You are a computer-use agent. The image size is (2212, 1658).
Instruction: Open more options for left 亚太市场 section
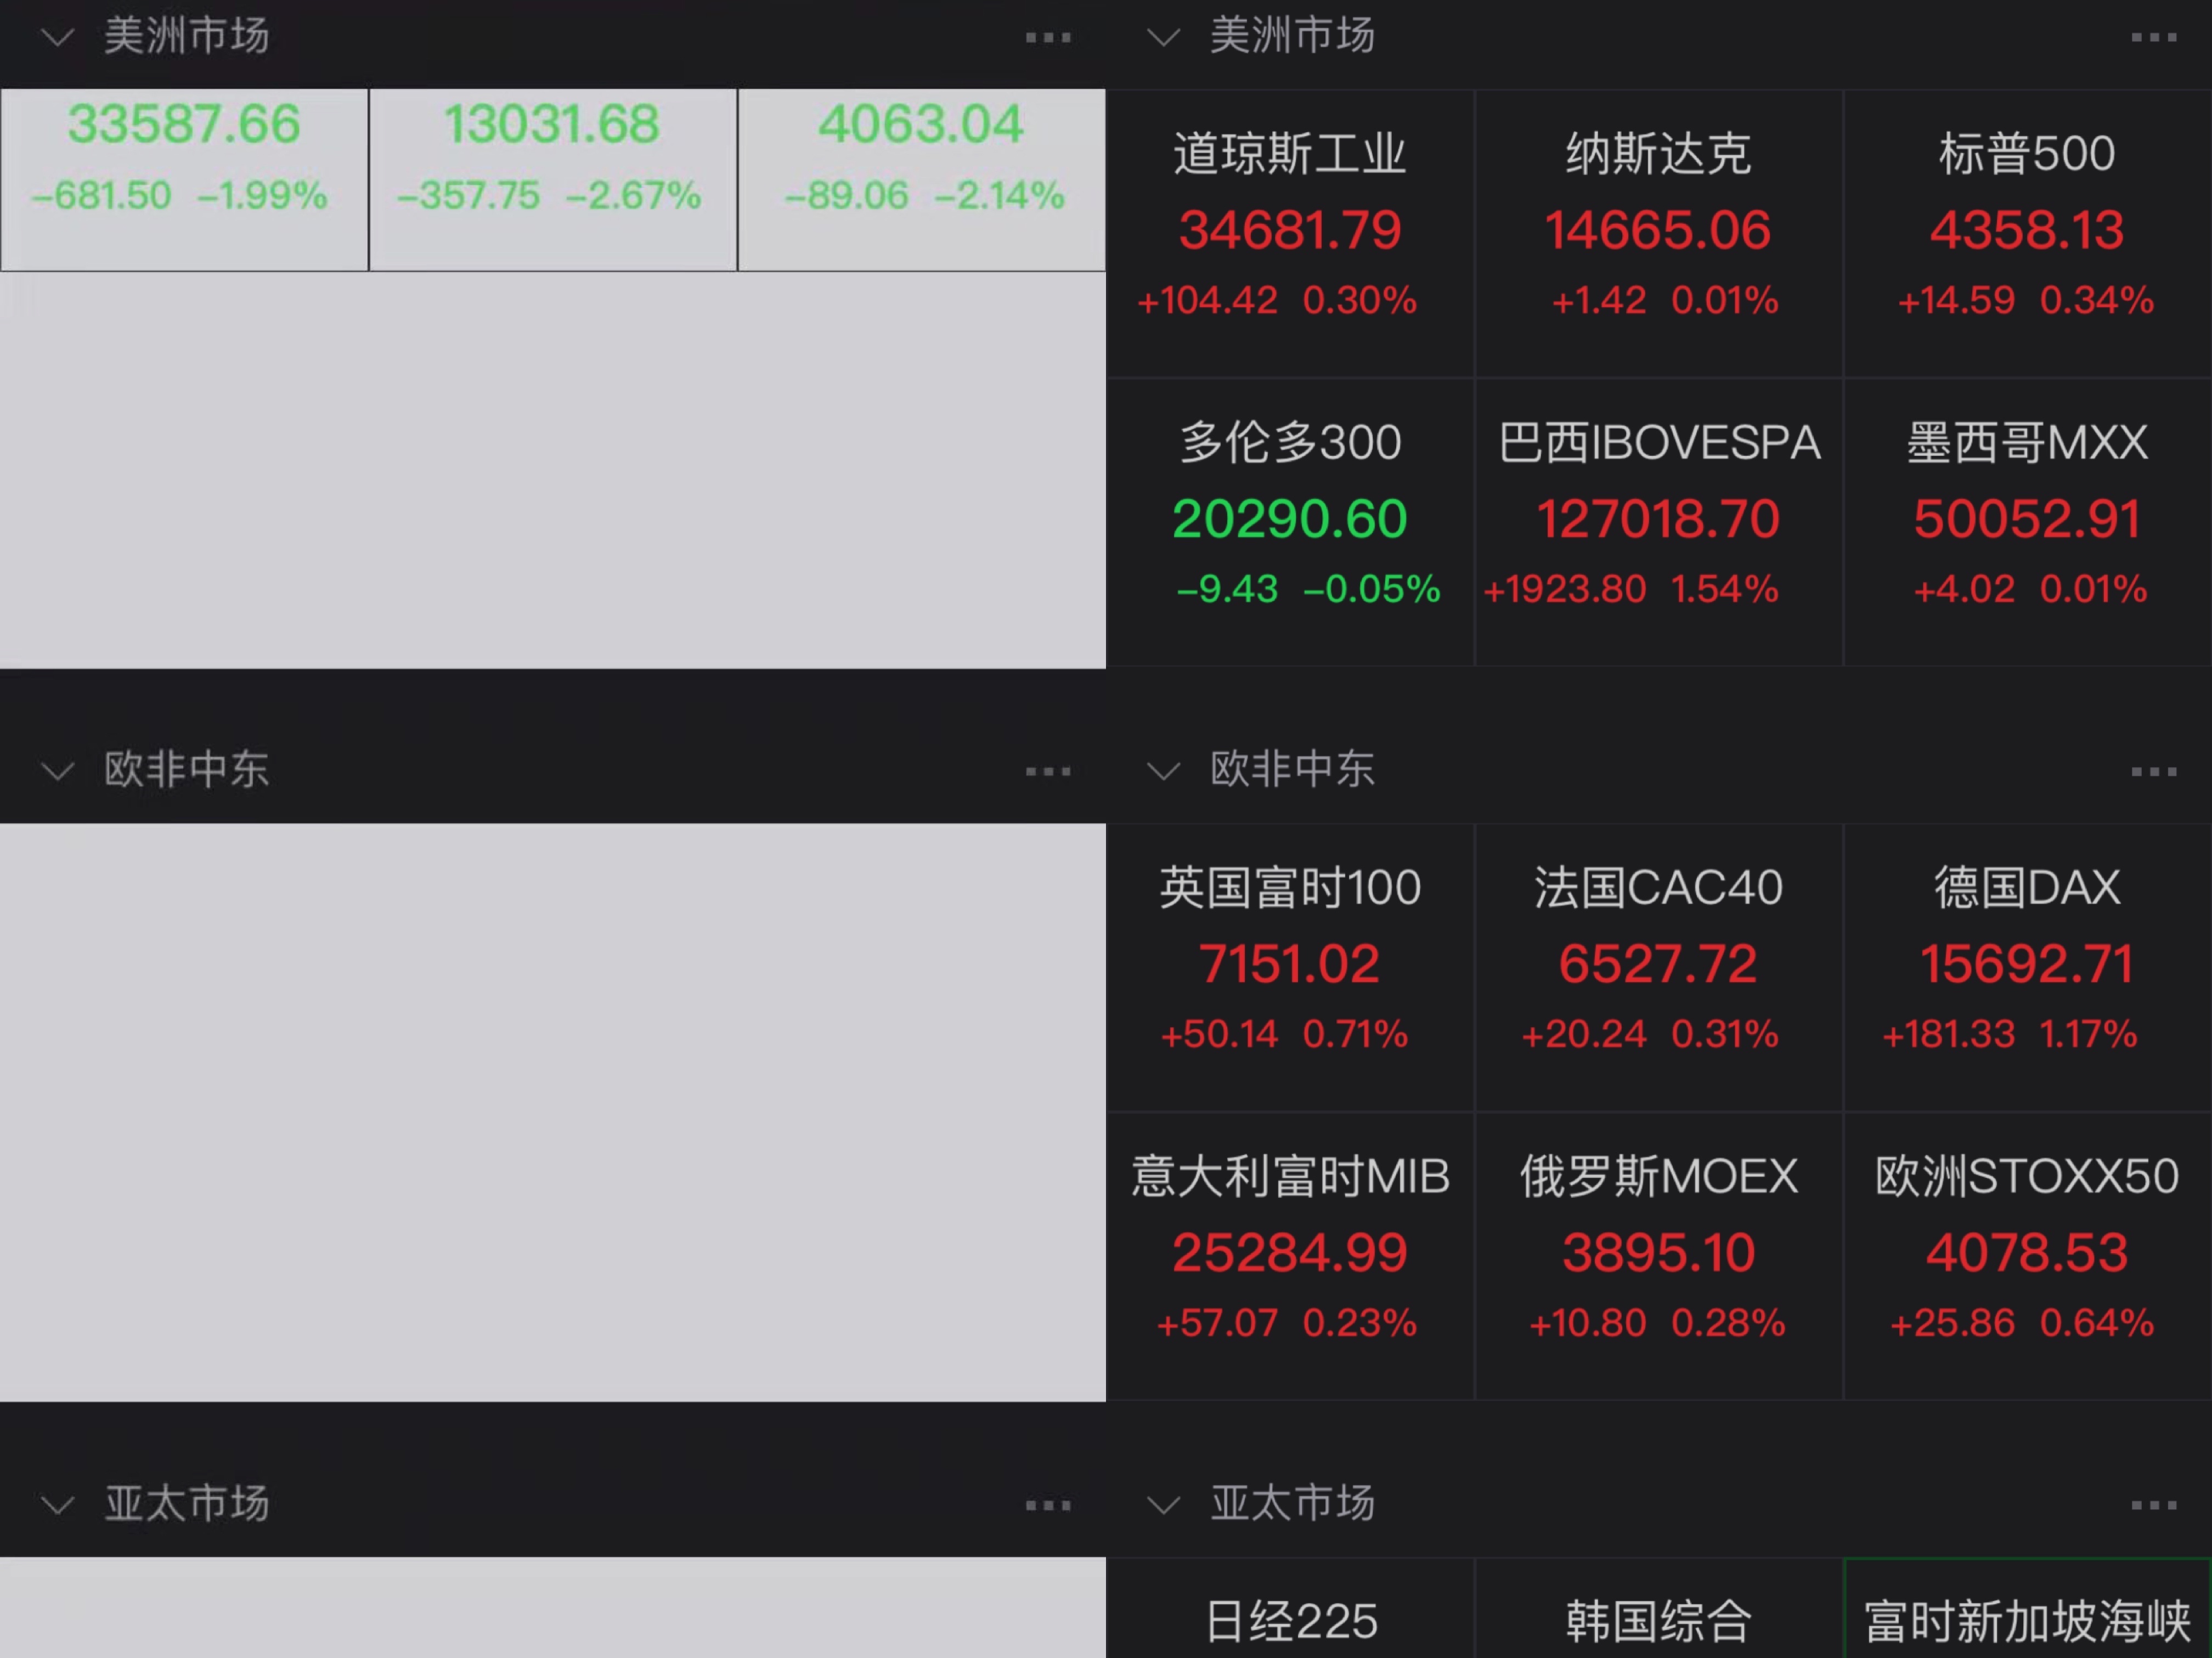pos(1047,1505)
